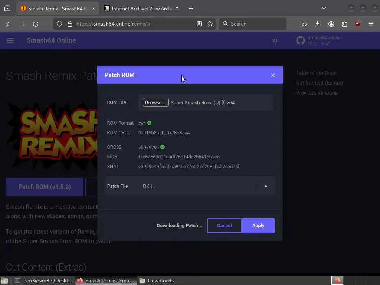
Task: Bookmark this page with the star icon
Action: (210, 24)
